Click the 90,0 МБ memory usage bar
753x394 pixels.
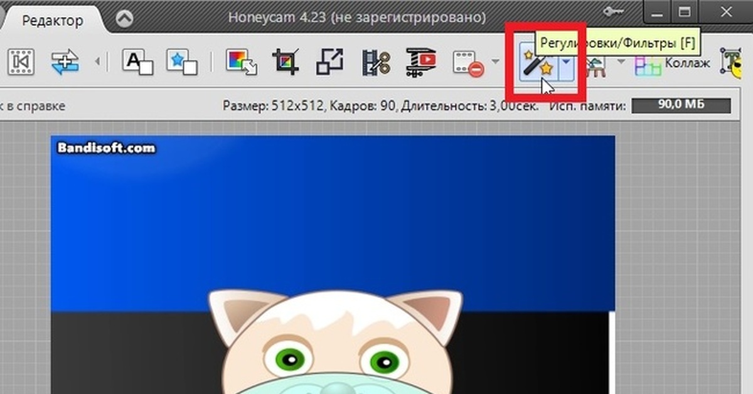[681, 106]
